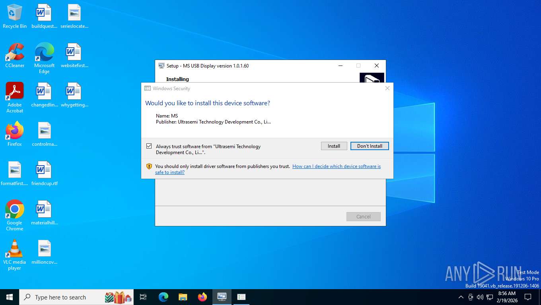Open Firefox from the taskbar
This screenshot has height=305, width=541.
click(x=202, y=297)
